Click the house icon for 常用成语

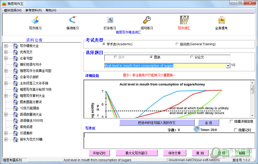pyautogui.click(x=16, y=127)
